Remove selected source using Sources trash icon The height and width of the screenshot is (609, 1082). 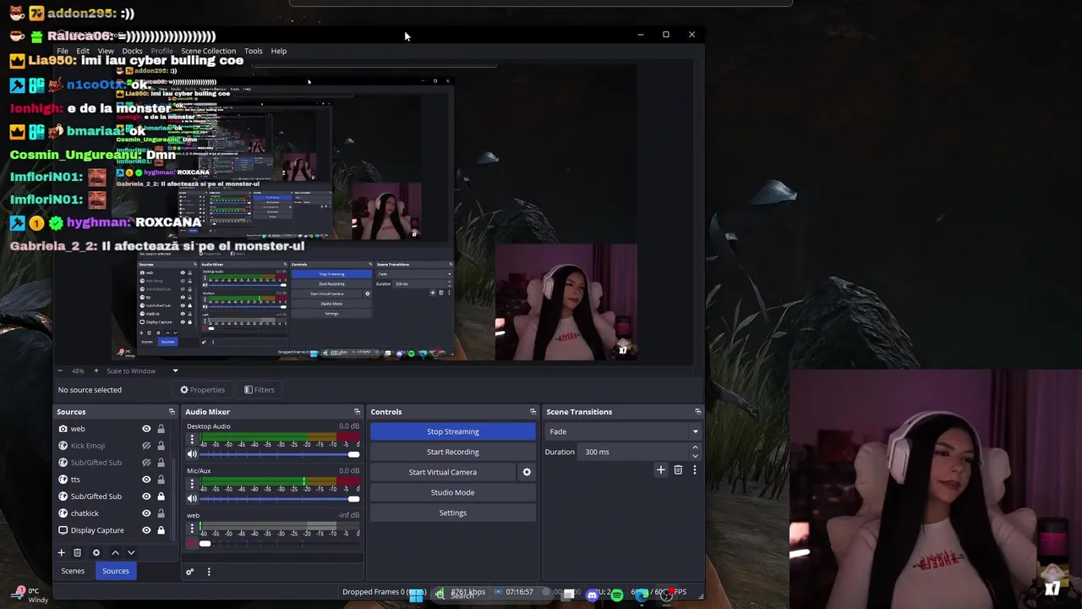pyautogui.click(x=77, y=552)
